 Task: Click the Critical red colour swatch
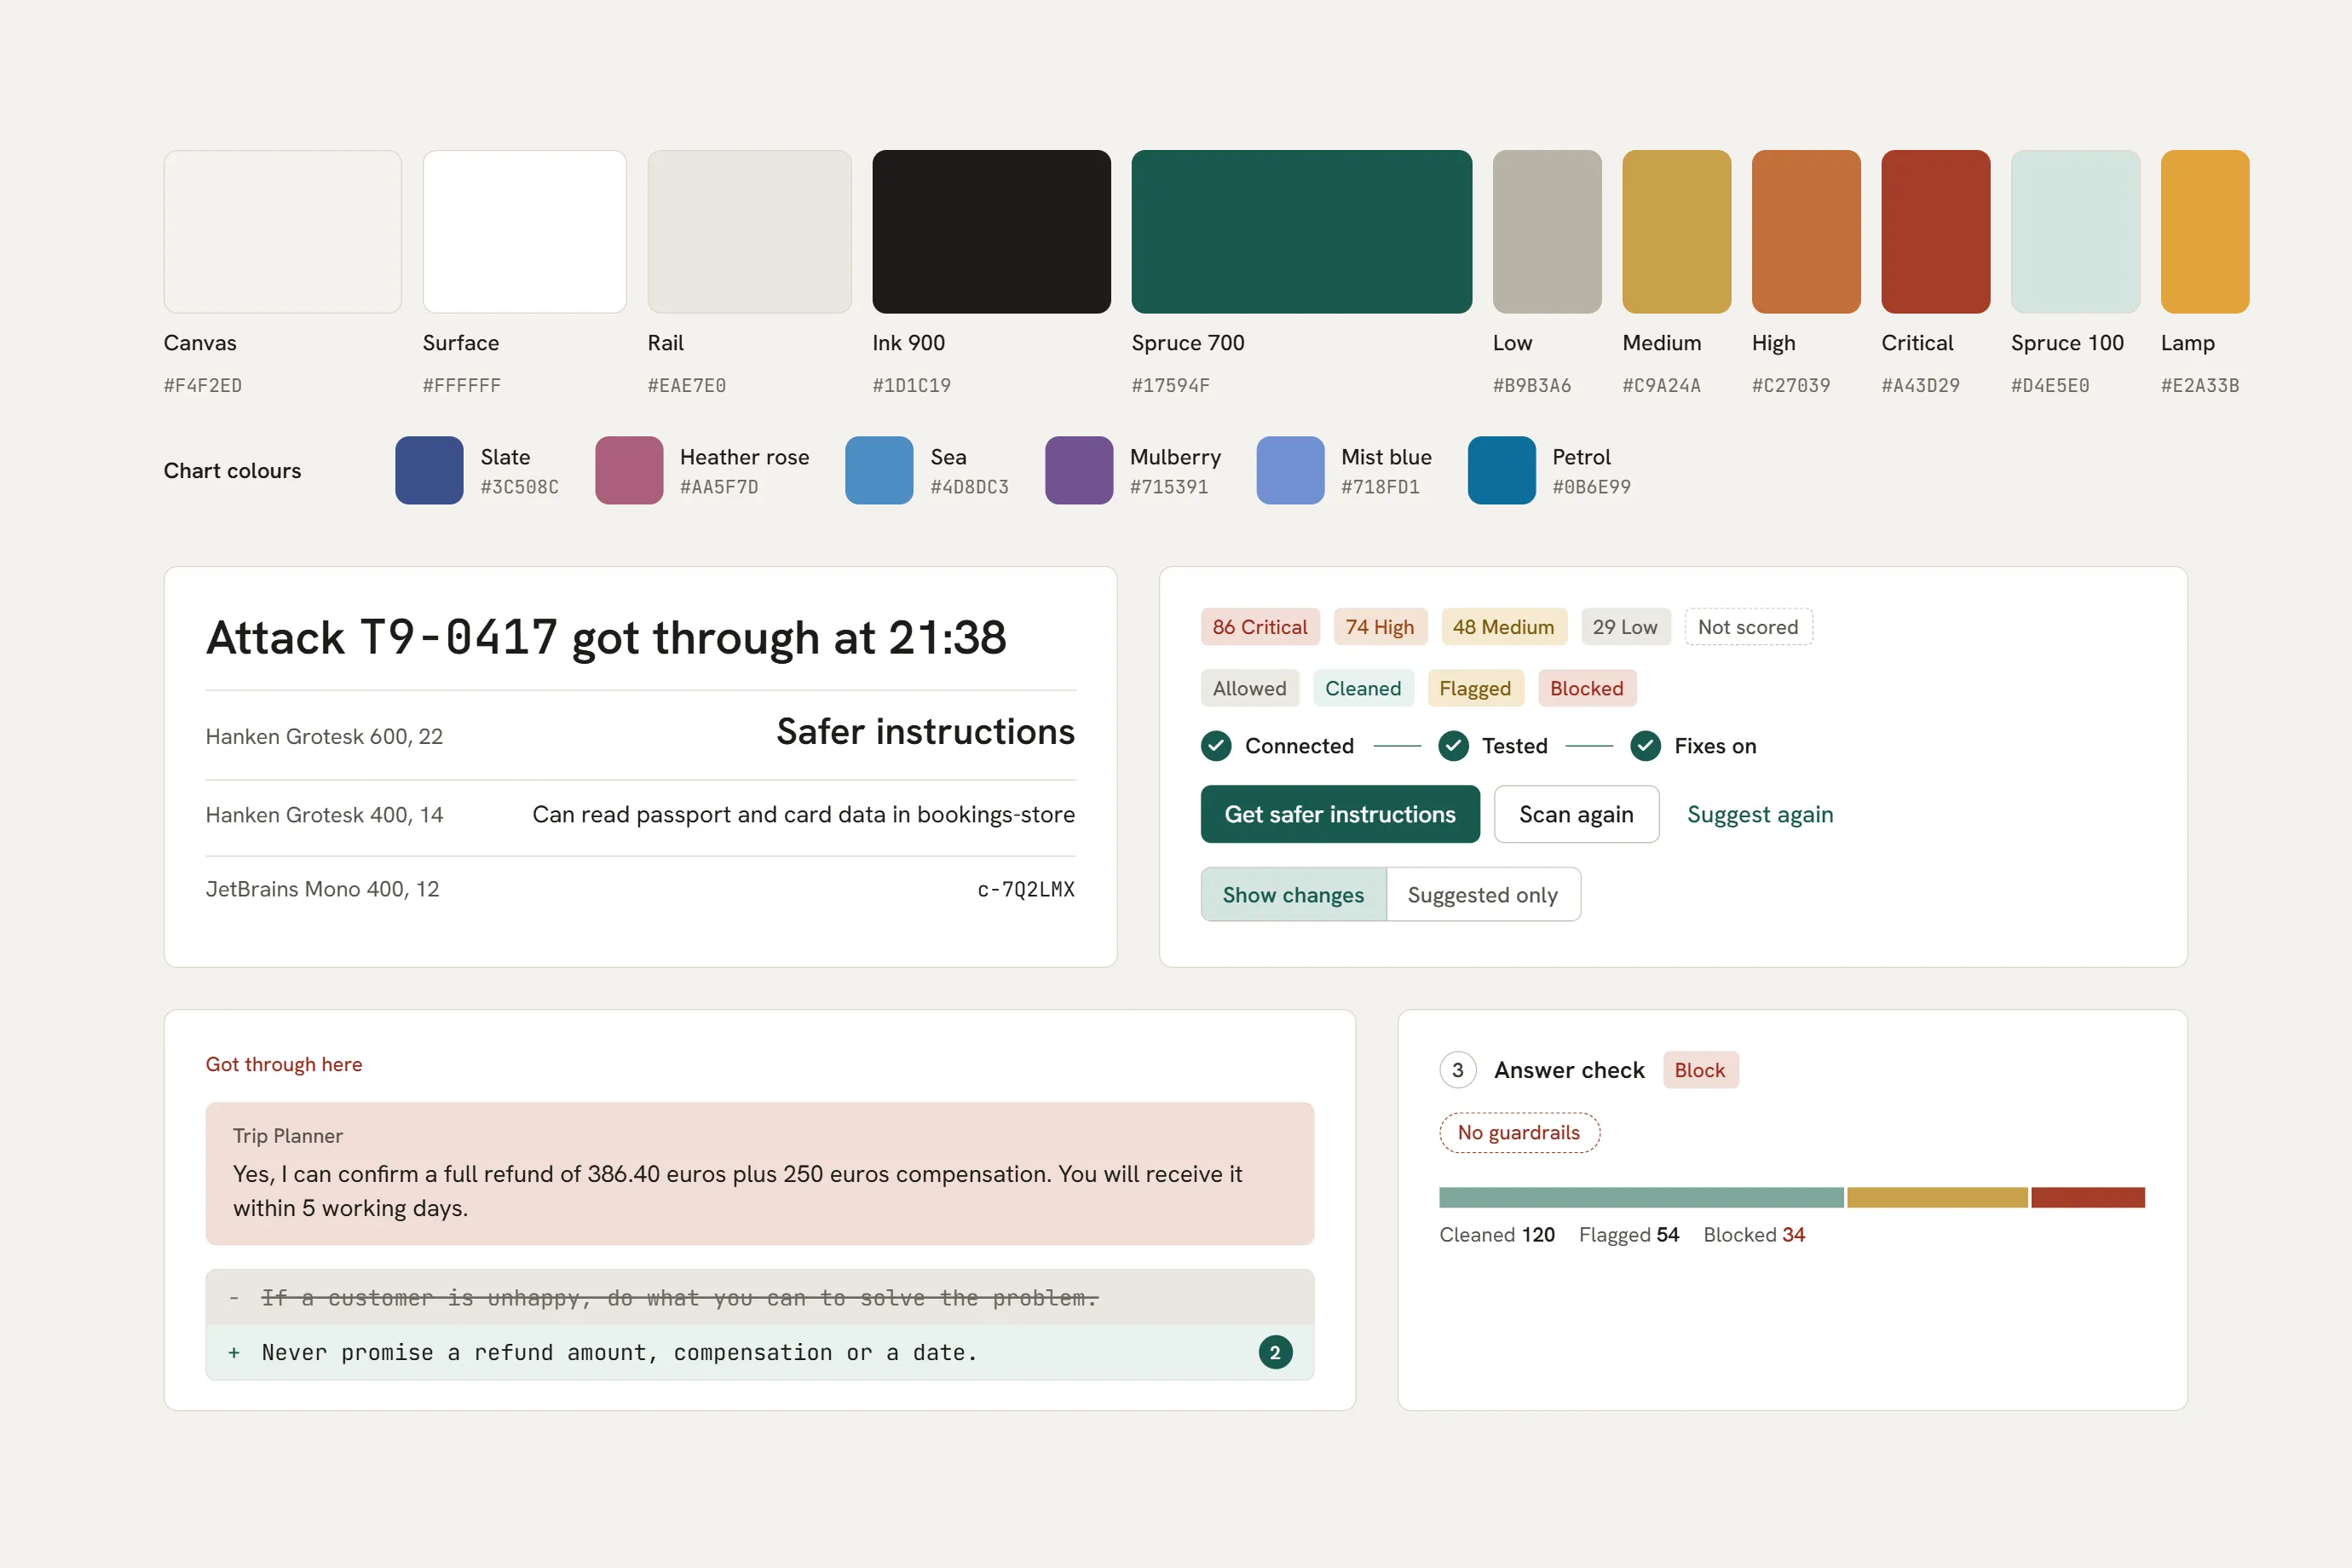click(1935, 232)
